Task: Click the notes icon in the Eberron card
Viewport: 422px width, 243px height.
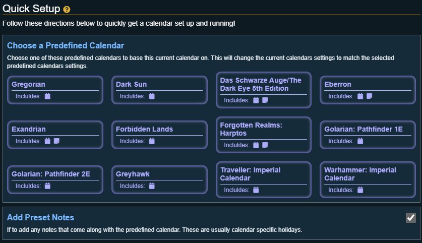Action: point(370,96)
